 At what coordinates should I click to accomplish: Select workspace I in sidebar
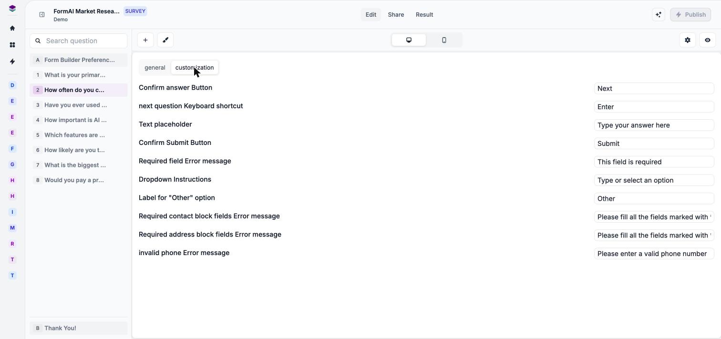[x=12, y=212]
